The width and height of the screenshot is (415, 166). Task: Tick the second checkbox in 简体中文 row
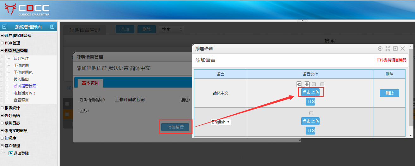coord(322,84)
